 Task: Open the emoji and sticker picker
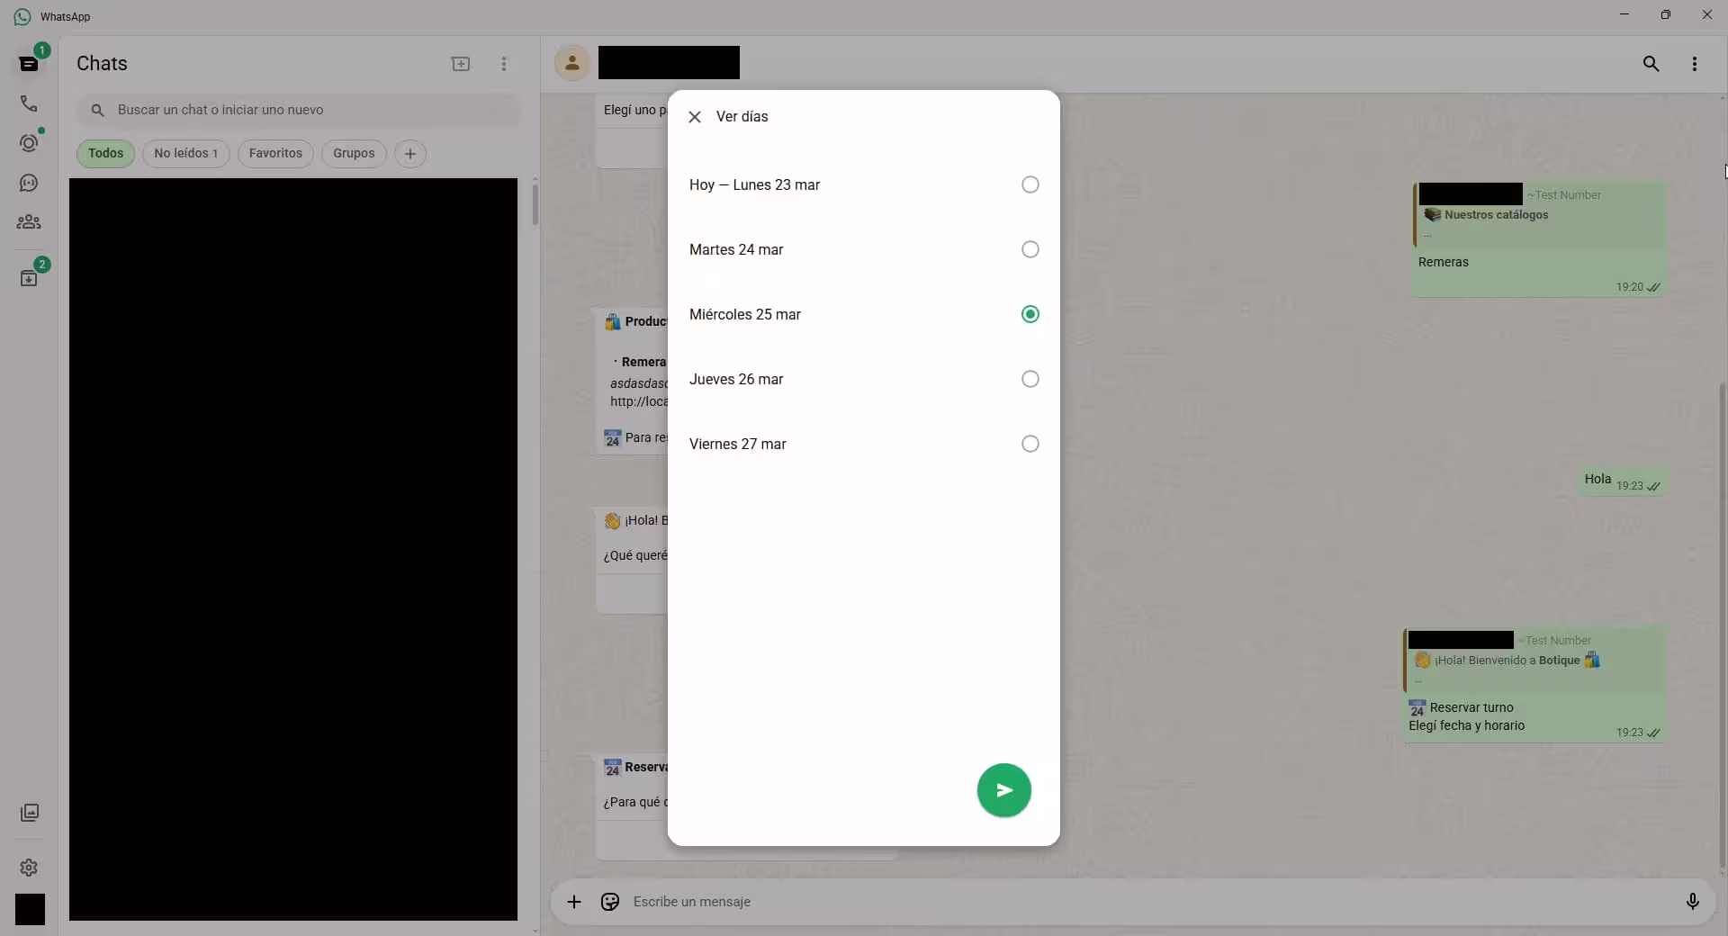(609, 902)
